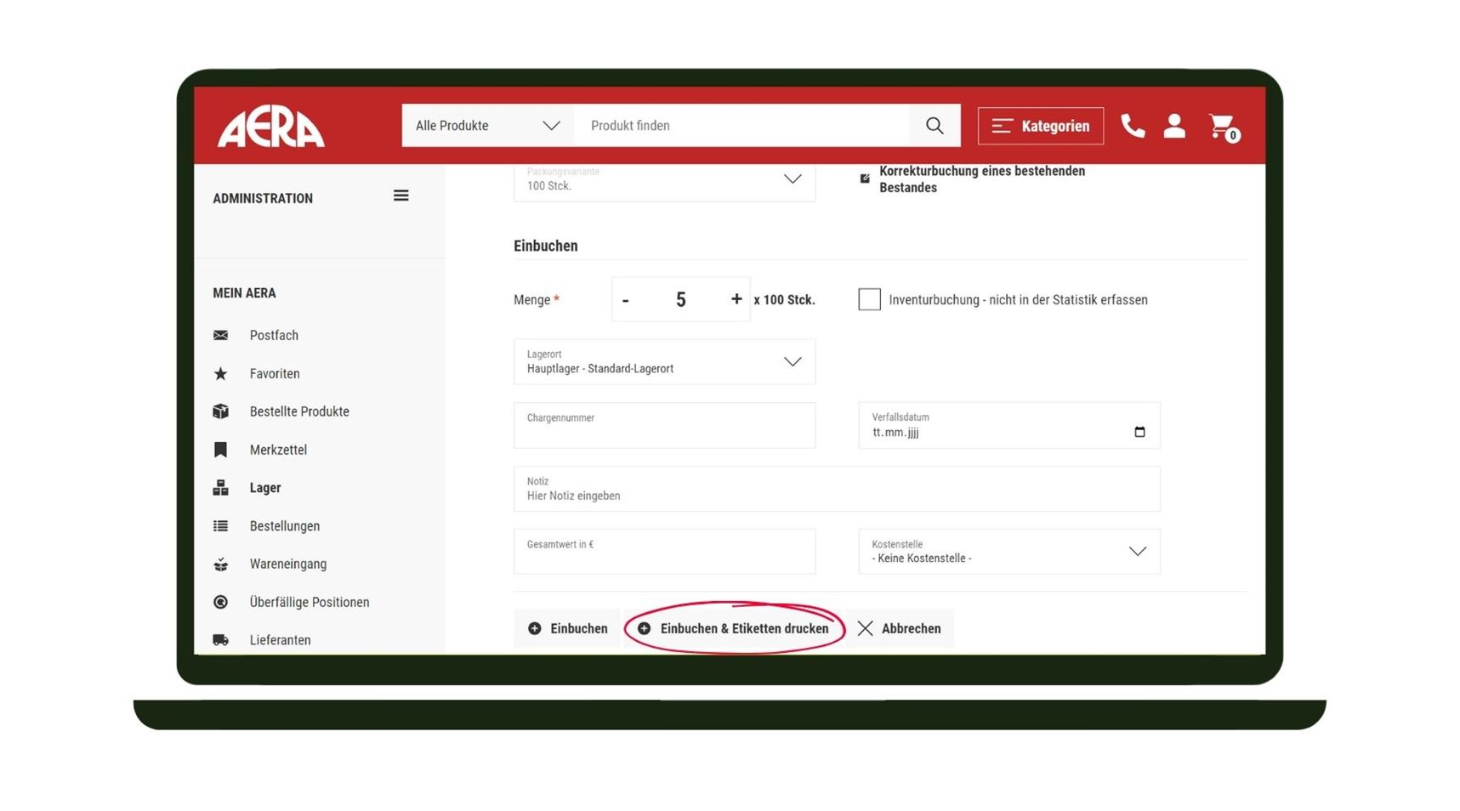Open the user account icon
Screen dimensions: 1460x811
(x=1174, y=126)
